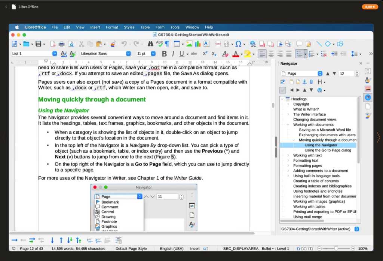The height and width of the screenshot is (261, 383).
Task: Click the Insert Special Character omega icon
Action: 238,44
